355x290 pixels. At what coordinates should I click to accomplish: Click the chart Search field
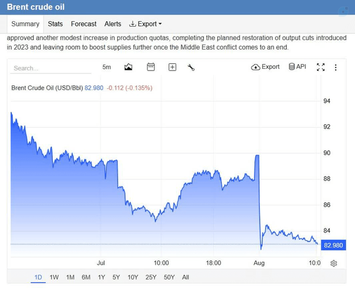51,68
